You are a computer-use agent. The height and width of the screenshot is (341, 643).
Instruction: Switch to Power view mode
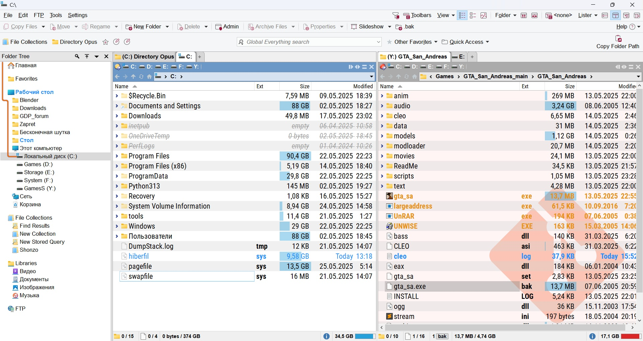473,15
